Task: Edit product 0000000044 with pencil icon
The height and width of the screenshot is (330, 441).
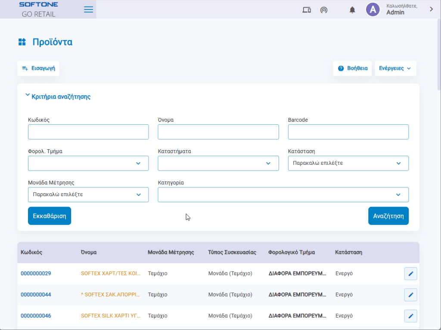Action: pos(410,295)
